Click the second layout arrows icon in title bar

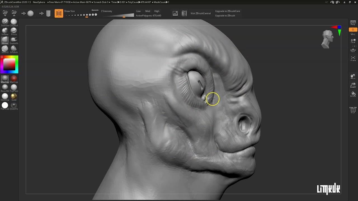tap(338, 2)
